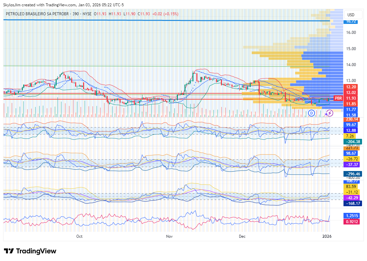Click the blue 1.2515 indicator value
The image size is (367, 261).
coord(352,216)
